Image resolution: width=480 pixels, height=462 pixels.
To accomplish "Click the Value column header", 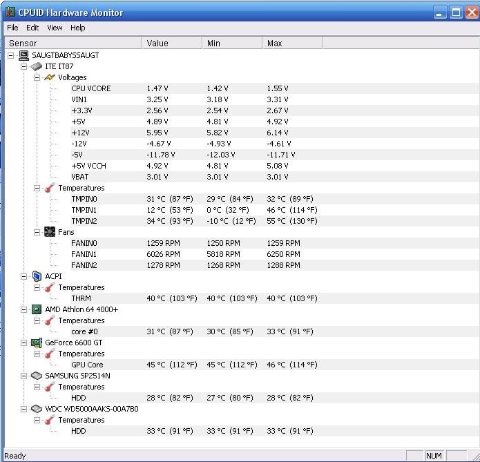I will (x=172, y=43).
